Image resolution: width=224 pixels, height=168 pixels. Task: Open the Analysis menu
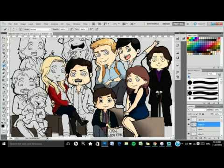click(55, 24)
